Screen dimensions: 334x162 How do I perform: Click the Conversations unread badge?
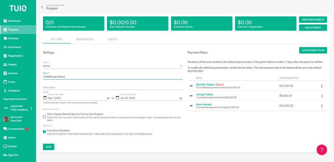[27, 129]
